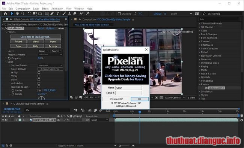Screen dimensions: 244x148
Task: Toggle the V Flip checkbox
Action: click(39, 76)
